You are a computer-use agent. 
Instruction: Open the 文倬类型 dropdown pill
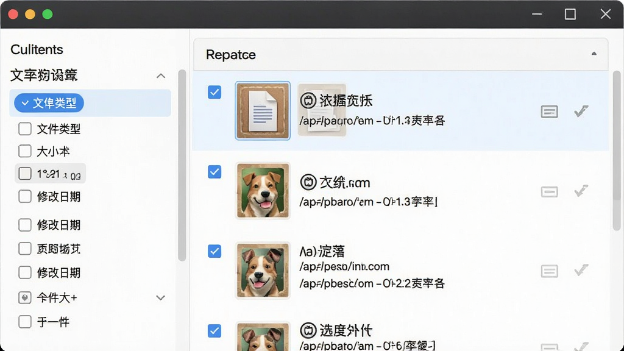tap(49, 103)
